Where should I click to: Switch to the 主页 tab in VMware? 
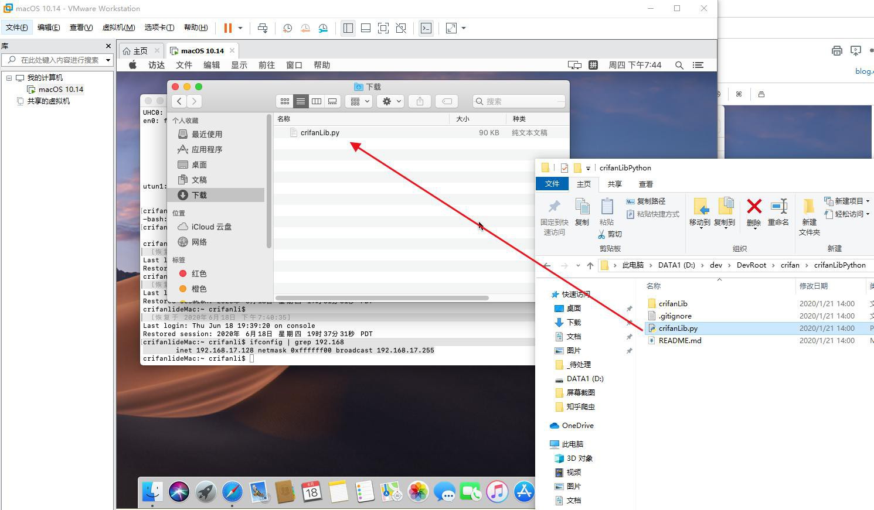point(141,51)
